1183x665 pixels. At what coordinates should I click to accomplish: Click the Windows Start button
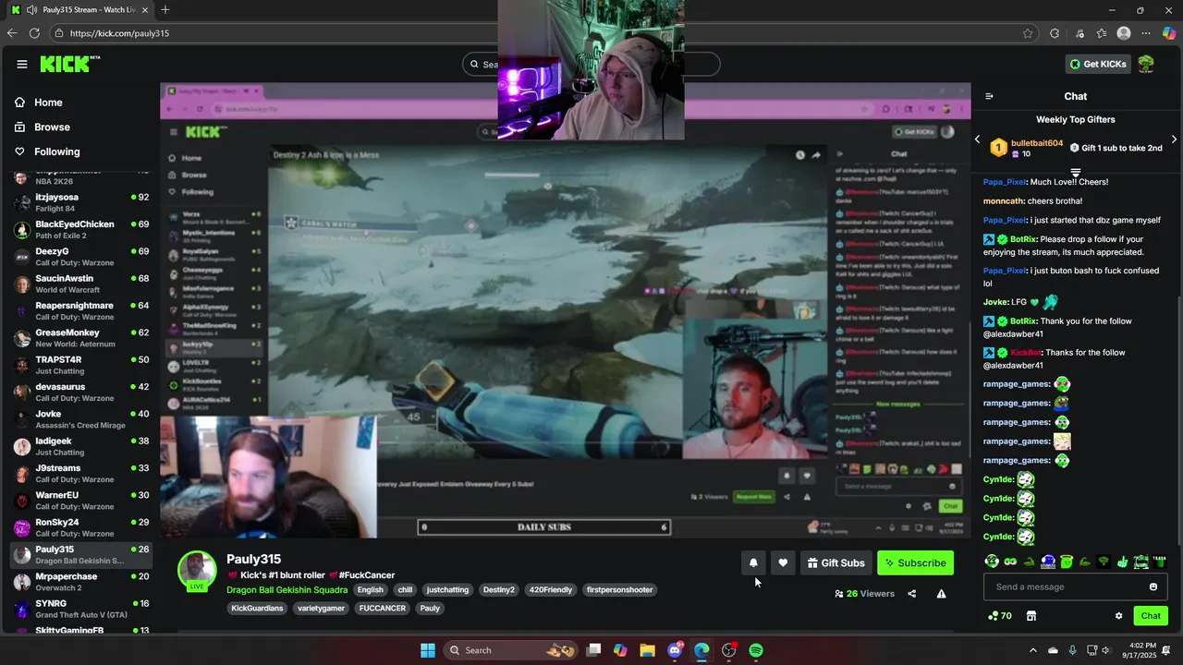(428, 650)
